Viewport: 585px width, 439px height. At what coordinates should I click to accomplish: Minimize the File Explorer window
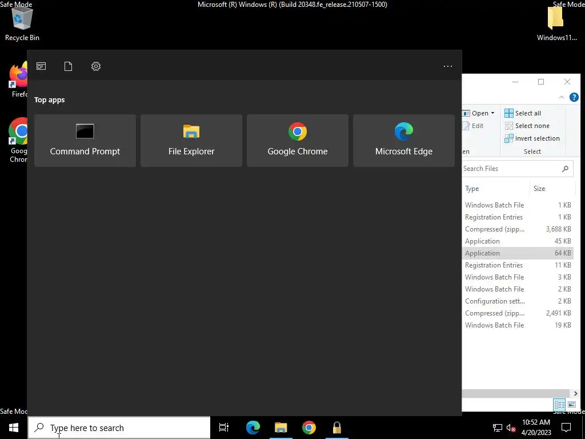coord(515,82)
